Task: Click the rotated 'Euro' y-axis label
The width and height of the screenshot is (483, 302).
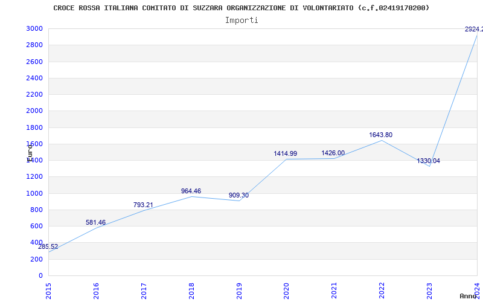Action: tap(30, 153)
